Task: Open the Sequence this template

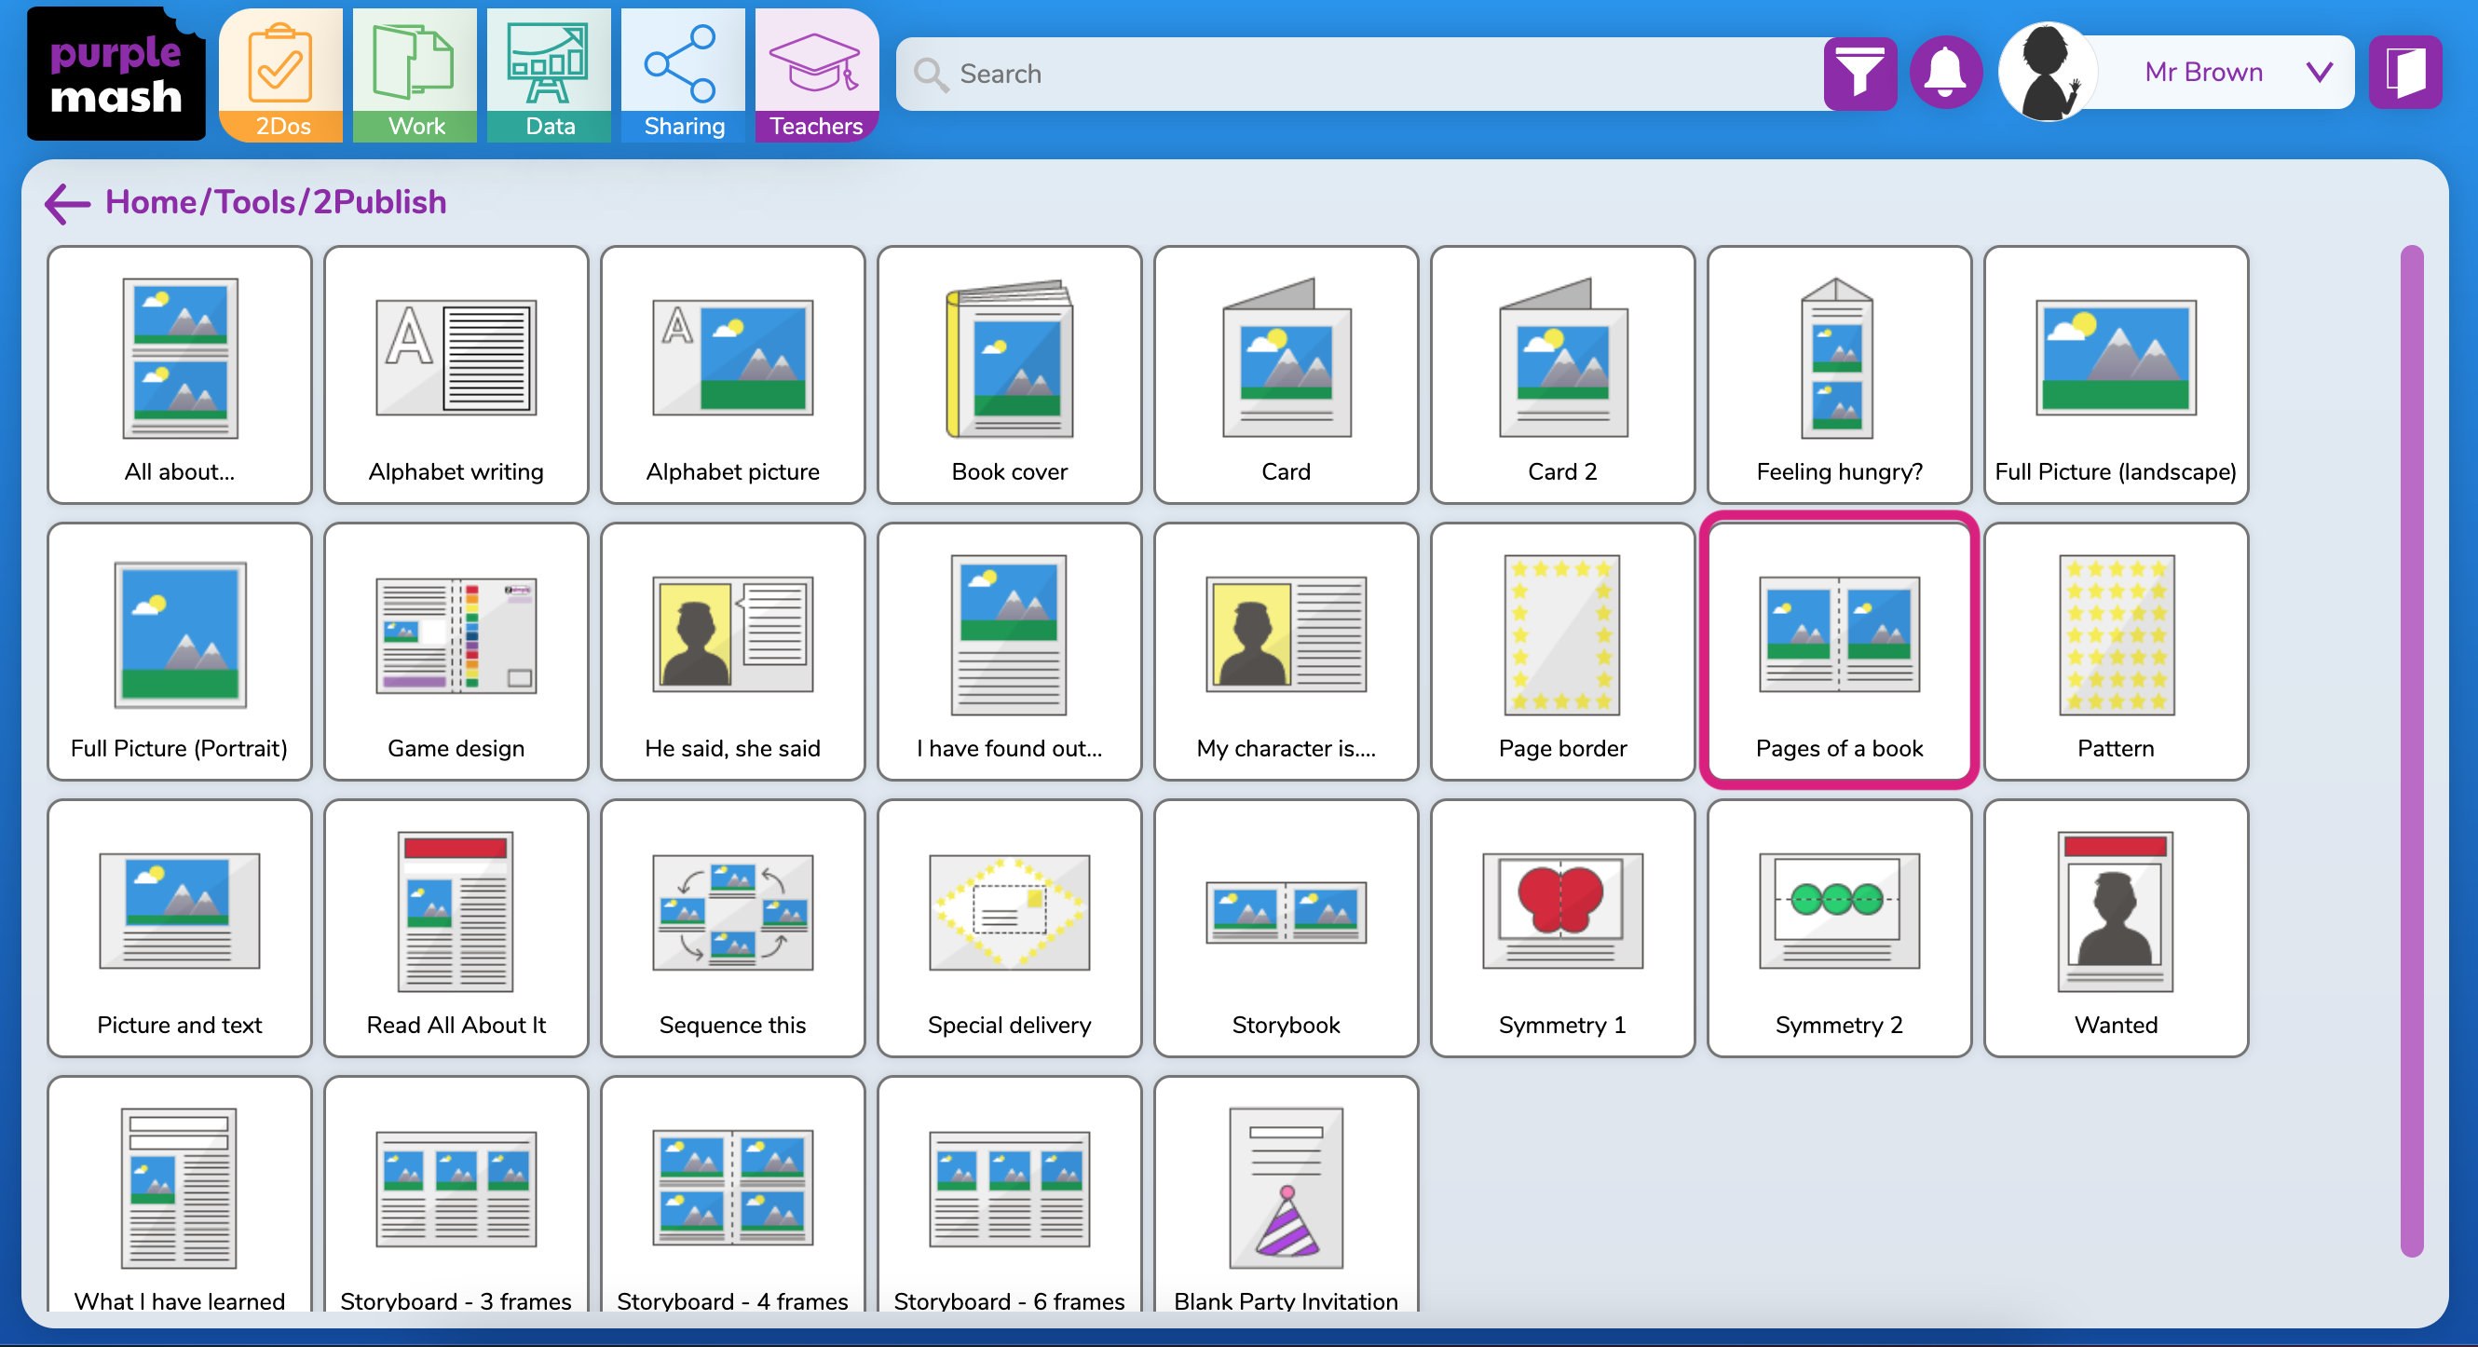Action: click(733, 928)
